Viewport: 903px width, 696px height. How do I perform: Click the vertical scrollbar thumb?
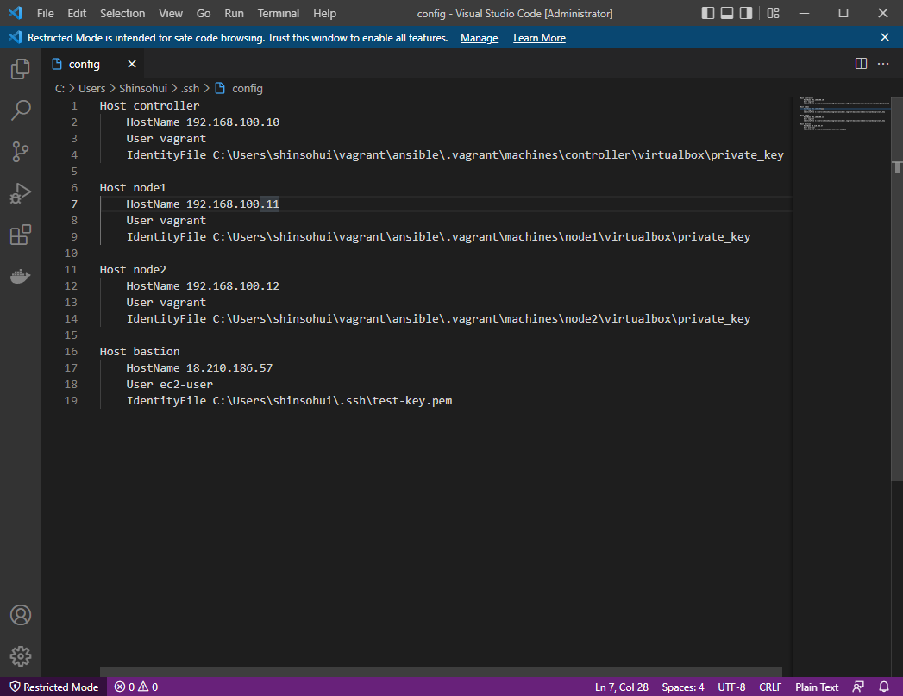pos(897,288)
